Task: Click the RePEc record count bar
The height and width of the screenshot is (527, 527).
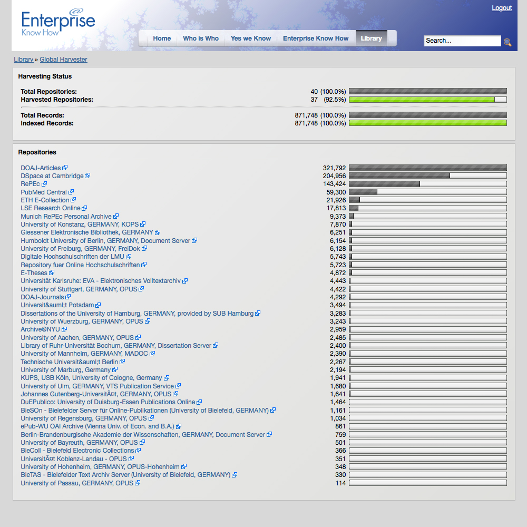Action: coord(427,184)
